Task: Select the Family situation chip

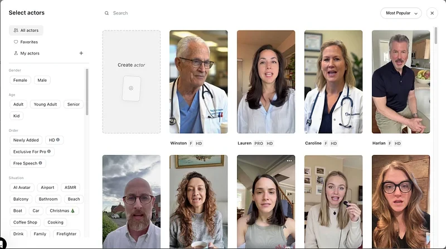Action: point(40,234)
